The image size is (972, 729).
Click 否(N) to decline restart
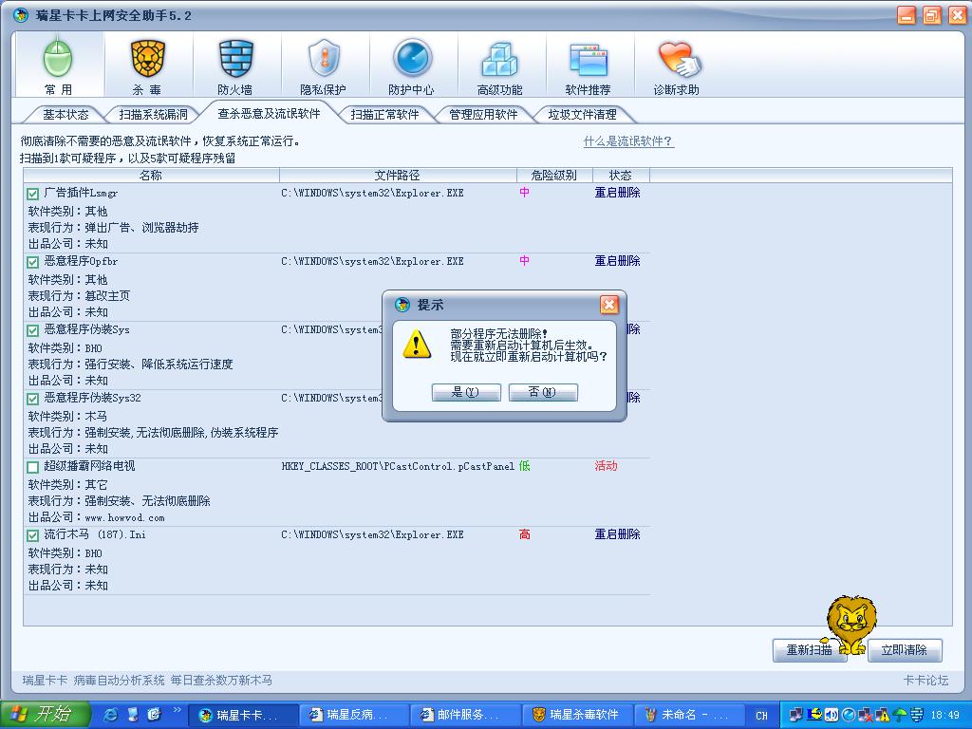coord(543,392)
